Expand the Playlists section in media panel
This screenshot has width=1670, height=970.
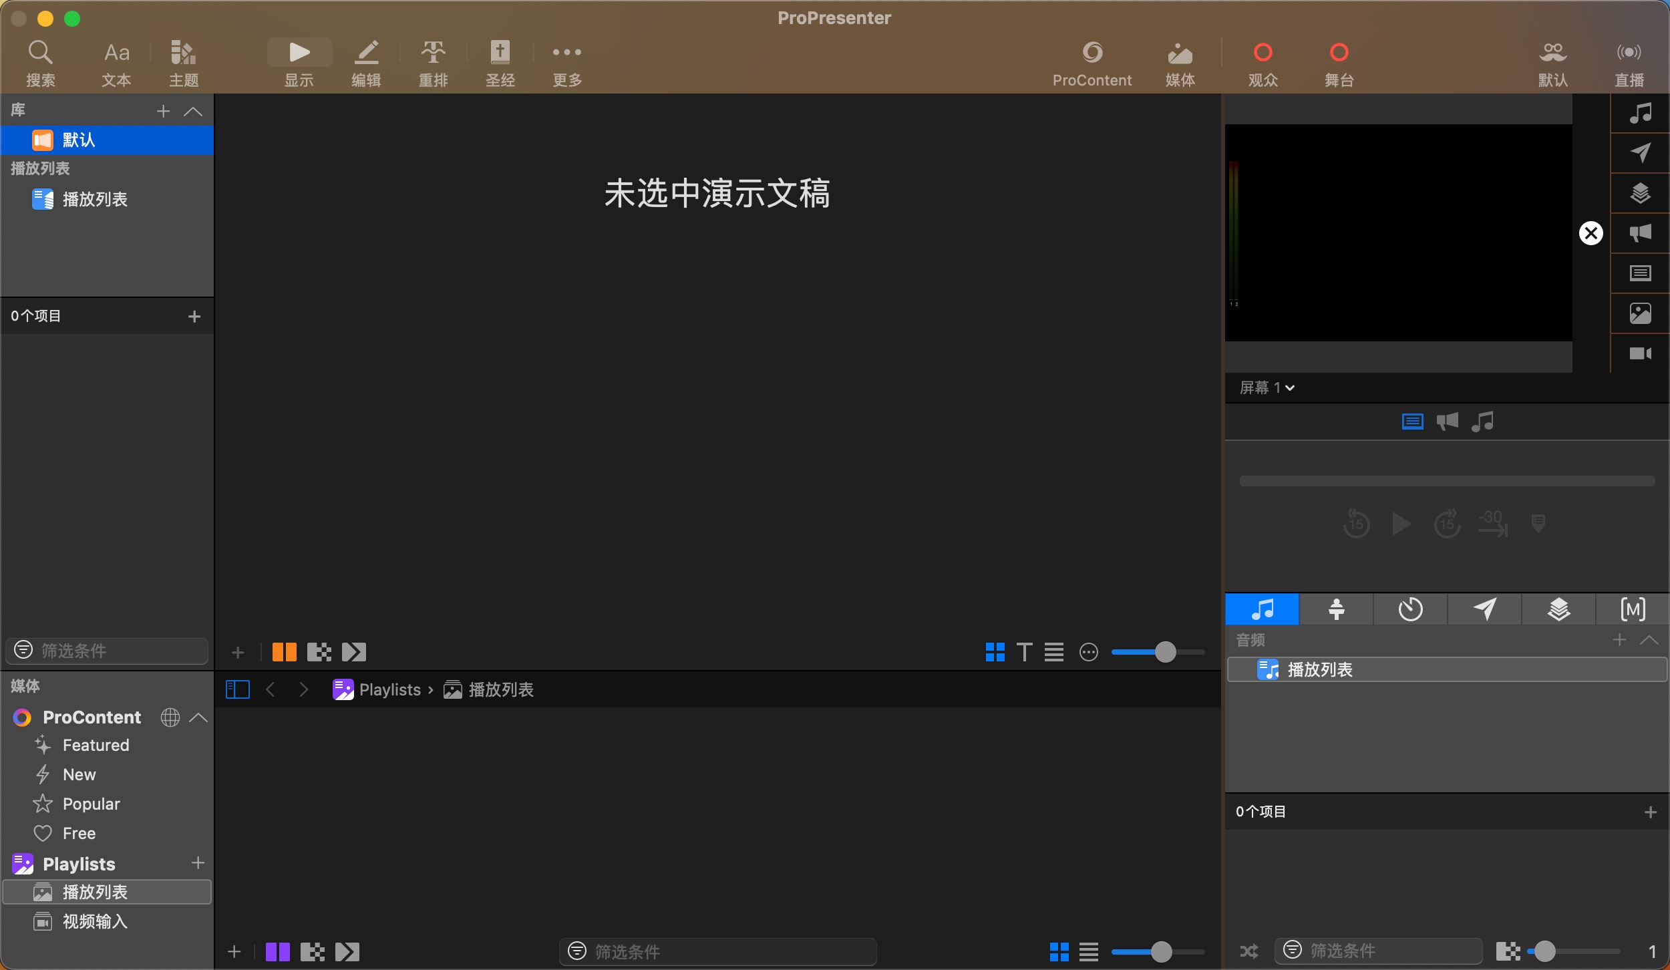[x=78, y=862]
